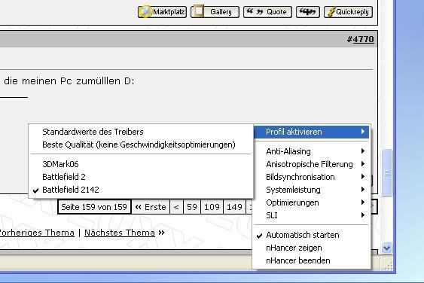This screenshot has height=283, width=424.
Task: Click the multi-quote button next to Quote
Action: pyautogui.click(x=308, y=12)
